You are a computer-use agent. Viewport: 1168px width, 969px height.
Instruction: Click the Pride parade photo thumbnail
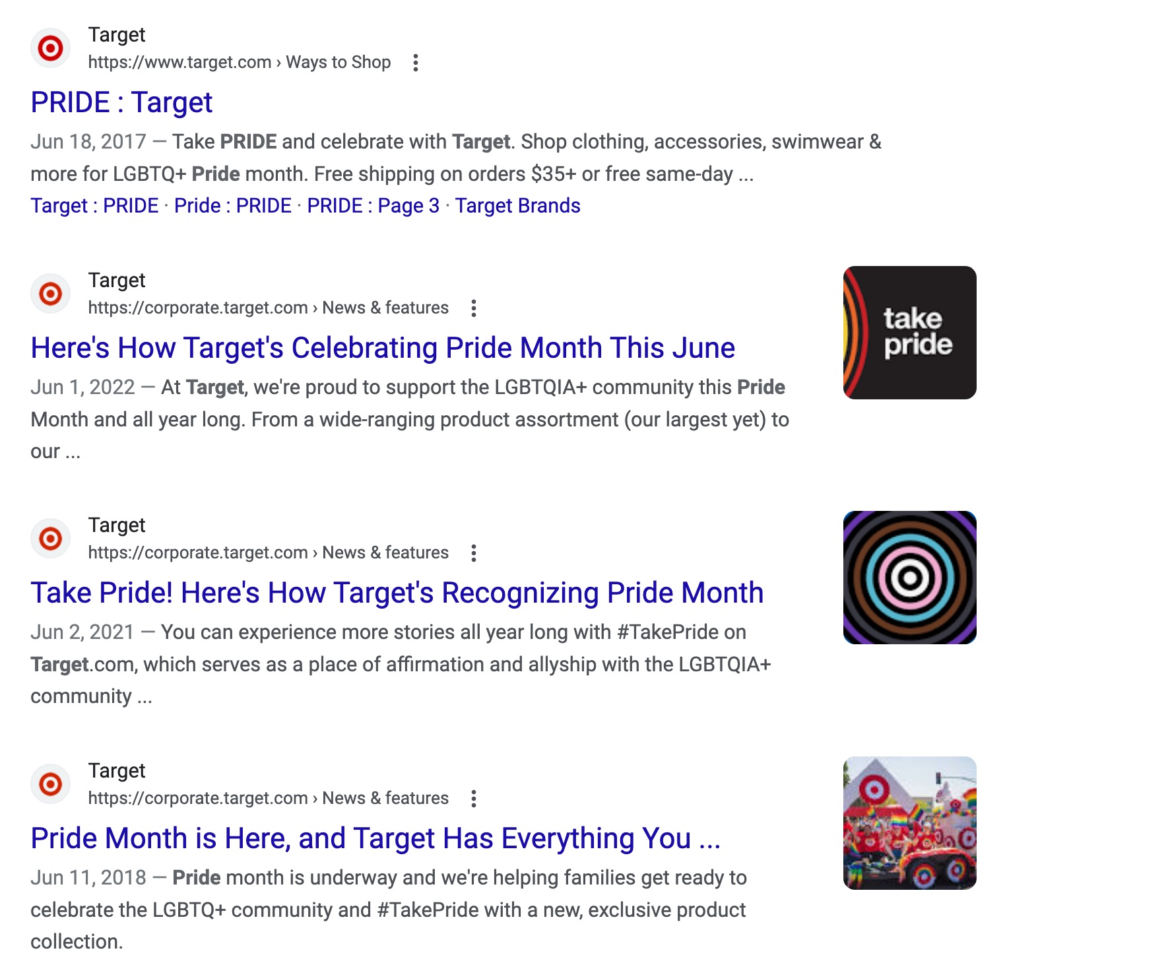pyautogui.click(x=909, y=823)
